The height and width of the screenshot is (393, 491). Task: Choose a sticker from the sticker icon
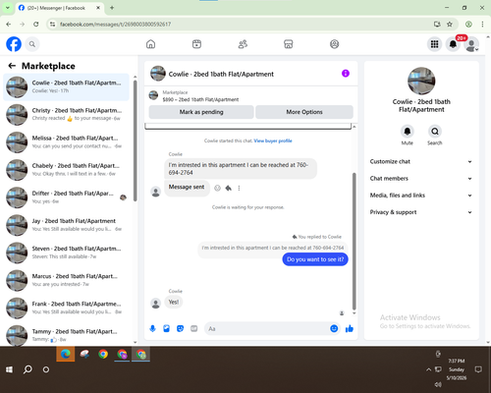click(180, 328)
